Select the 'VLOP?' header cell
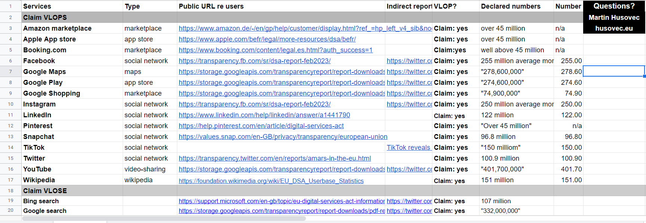 click(x=456, y=6)
